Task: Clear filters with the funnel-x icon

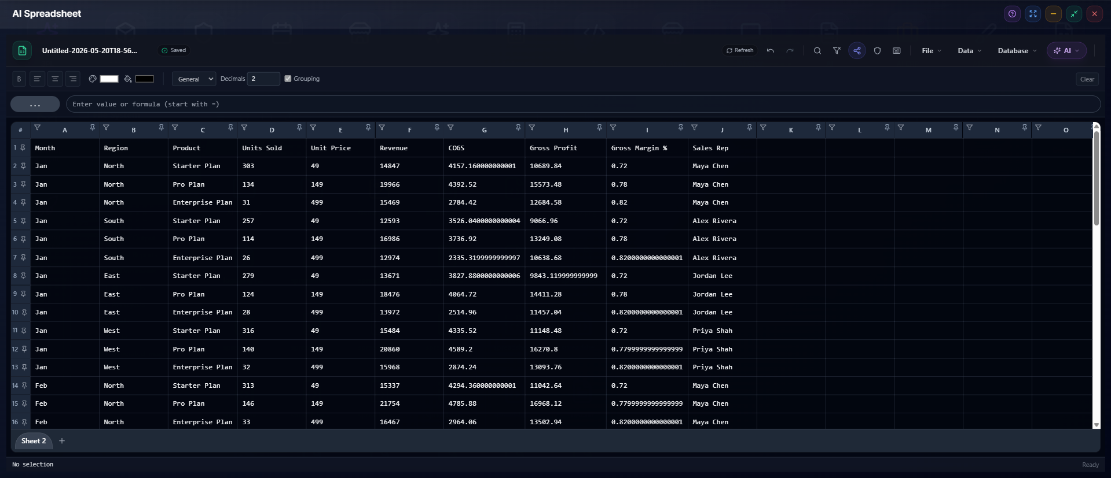Action: point(837,51)
